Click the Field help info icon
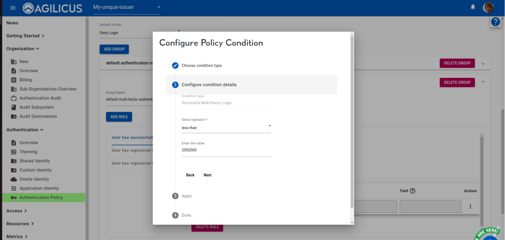Screen dimensions: 505x240 click(413, 191)
